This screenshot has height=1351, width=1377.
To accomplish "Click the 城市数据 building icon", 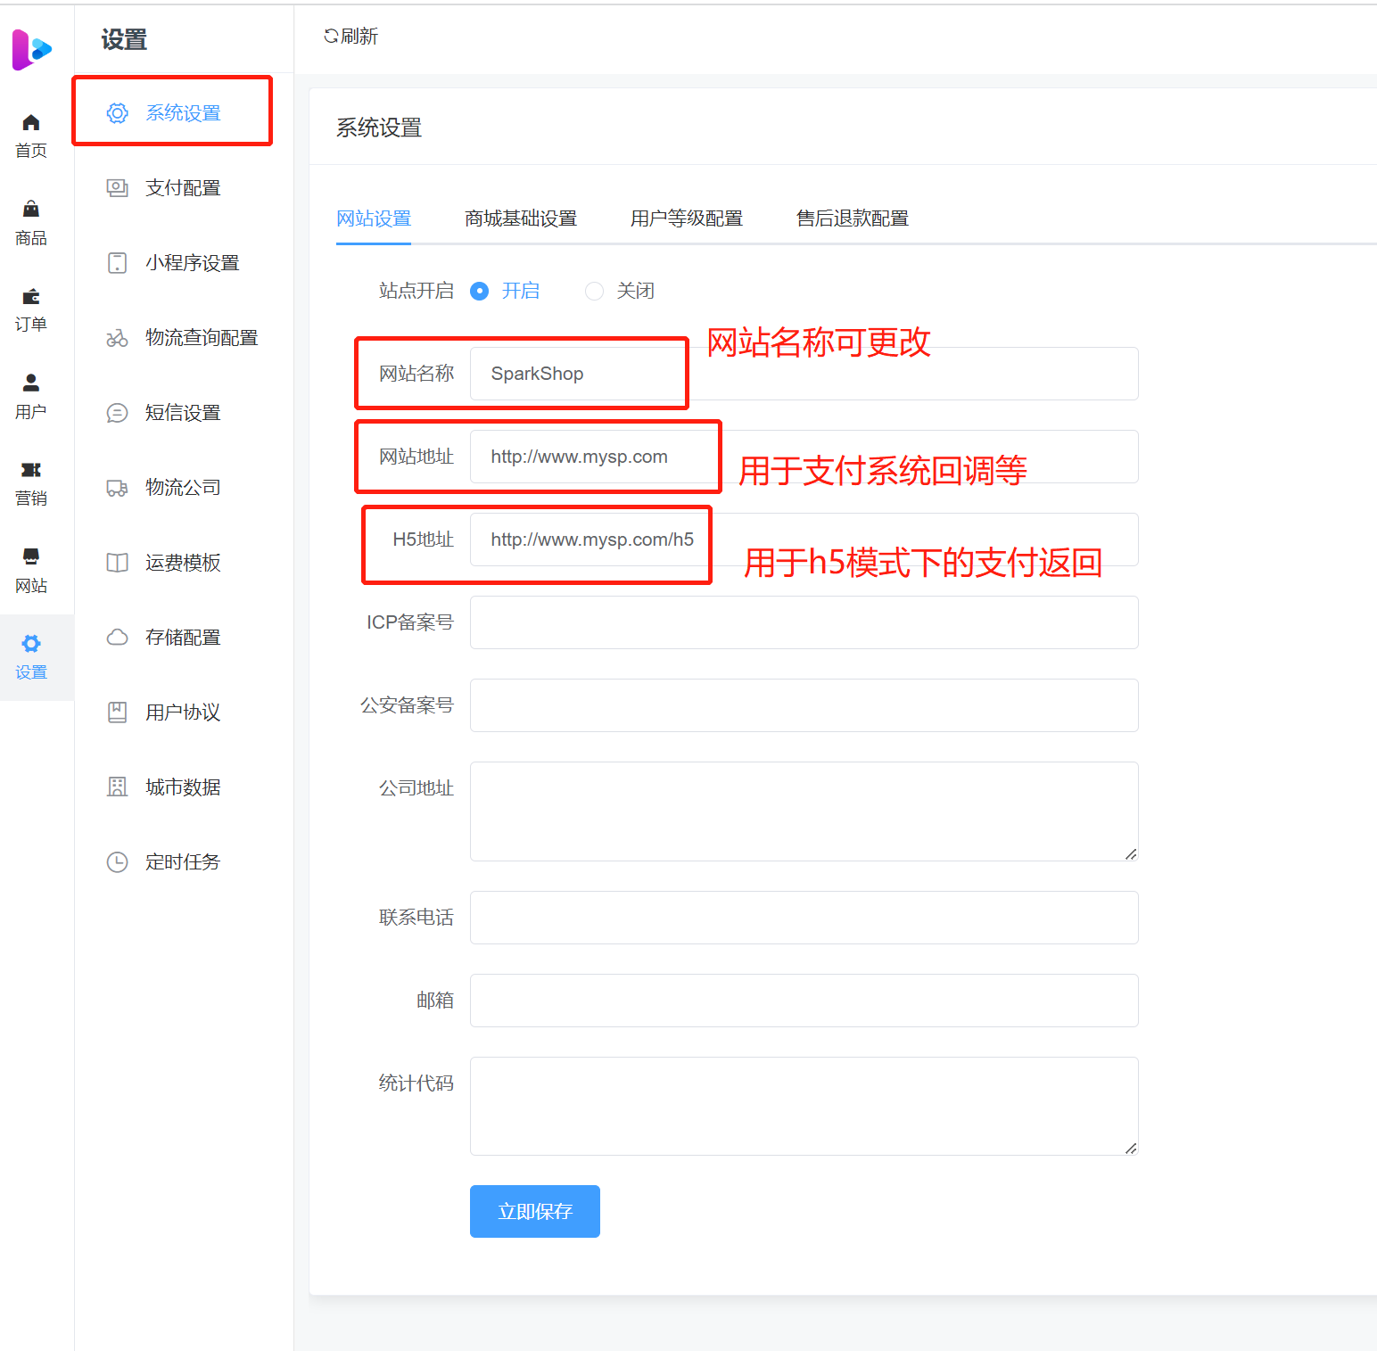I will tap(117, 787).
